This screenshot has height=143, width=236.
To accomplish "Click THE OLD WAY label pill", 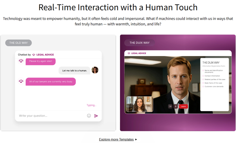I will click(x=18, y=43).
